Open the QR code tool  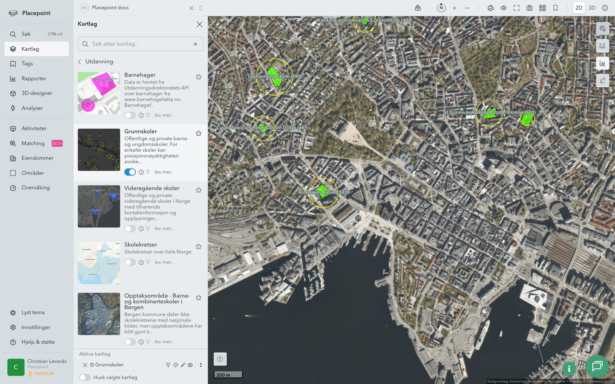pyautogui.click(x=542, y=8)
